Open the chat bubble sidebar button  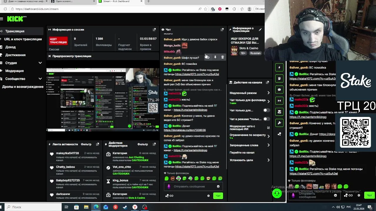point(279,90)
